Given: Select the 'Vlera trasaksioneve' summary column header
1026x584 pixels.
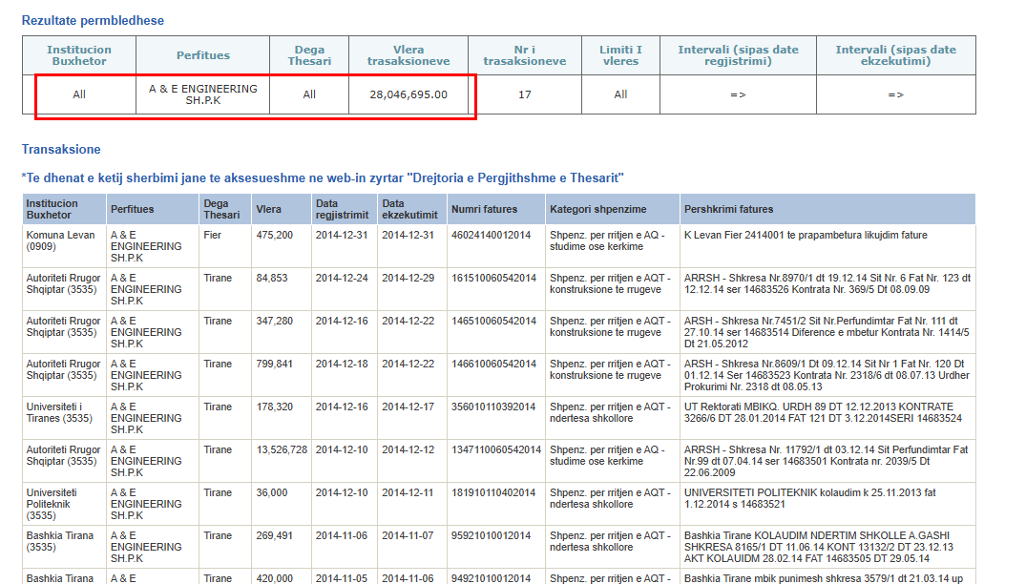Looking at the screenshot, I should (408, 55).
